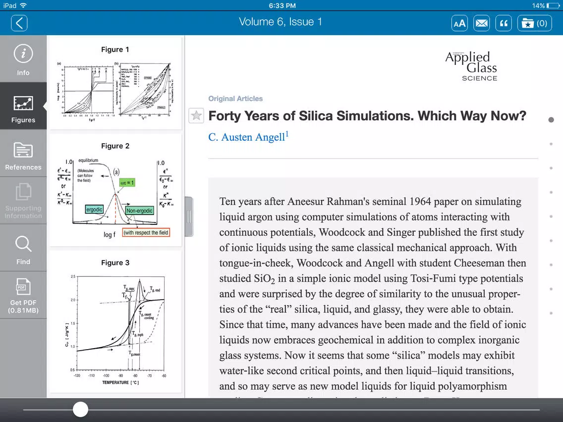The width and height of the screenshot is (563, 422).
Task: Open the References sidebar tab
Action: coord(23,153)
